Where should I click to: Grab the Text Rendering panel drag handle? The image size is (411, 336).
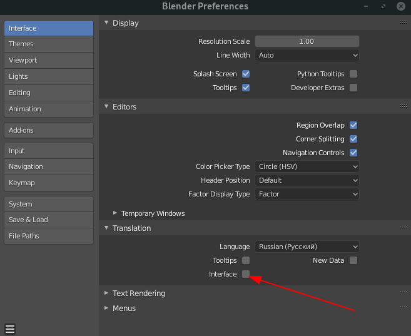(403, 292)
